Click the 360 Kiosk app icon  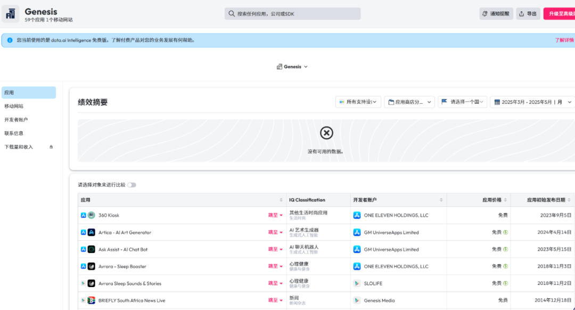pos(92,215)
